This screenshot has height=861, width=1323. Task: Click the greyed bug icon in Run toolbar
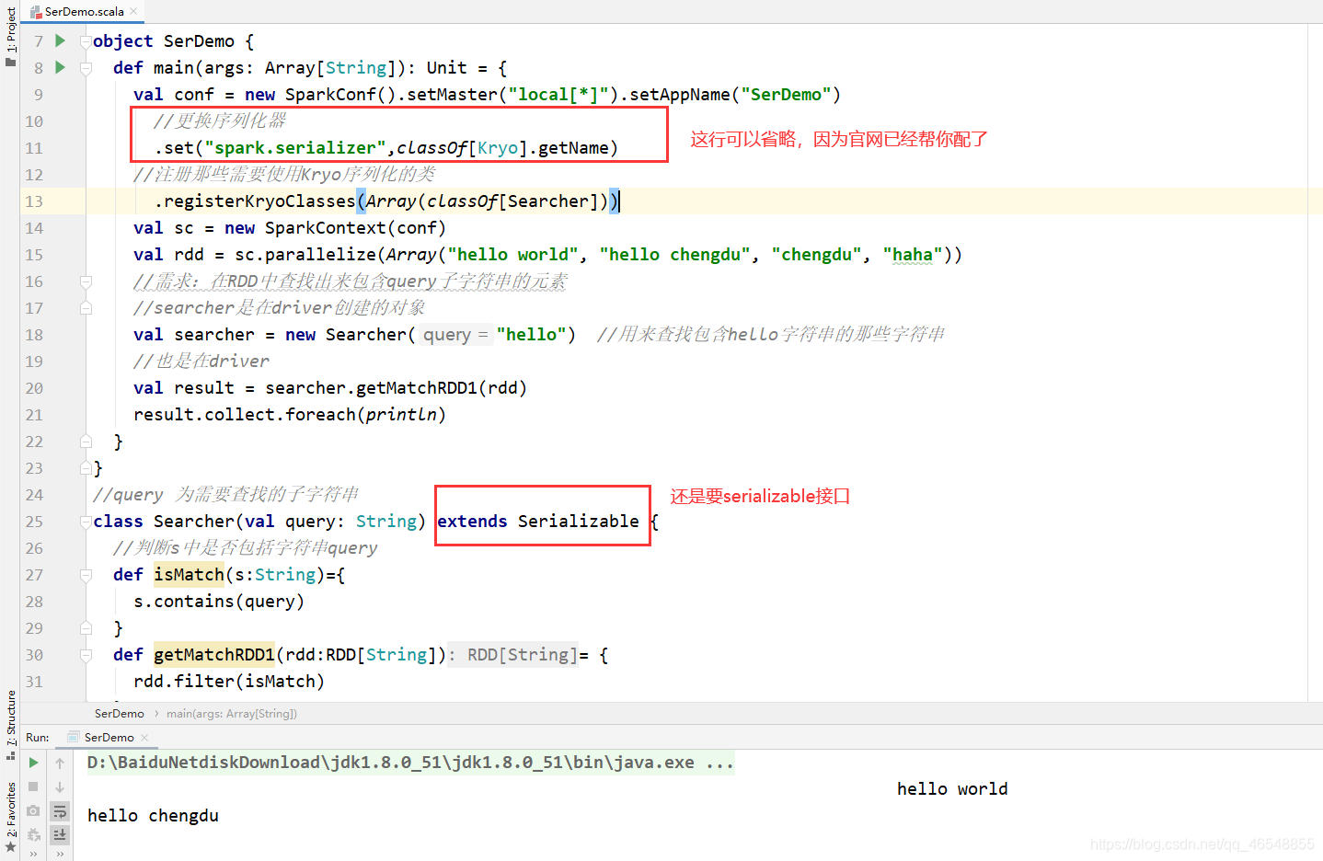point(33,834)
